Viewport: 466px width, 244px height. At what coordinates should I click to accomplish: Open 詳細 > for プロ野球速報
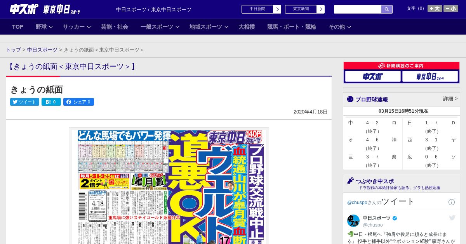[450, 99]
